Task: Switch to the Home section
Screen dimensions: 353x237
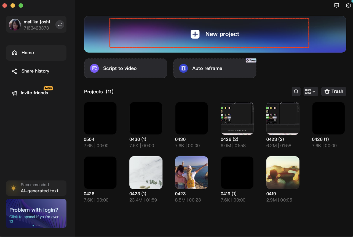Action: (x=28, y=53)
